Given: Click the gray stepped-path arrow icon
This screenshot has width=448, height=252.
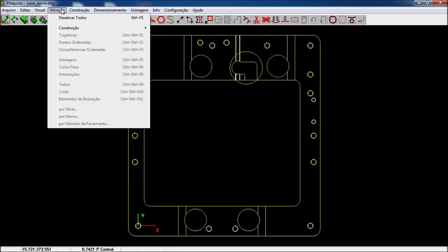Looking at the screenshot, I should [x=237, y=20].
